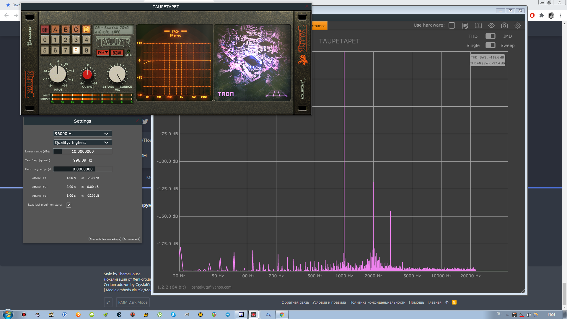Select bank A on TAUPE plugin

point(55,30)
